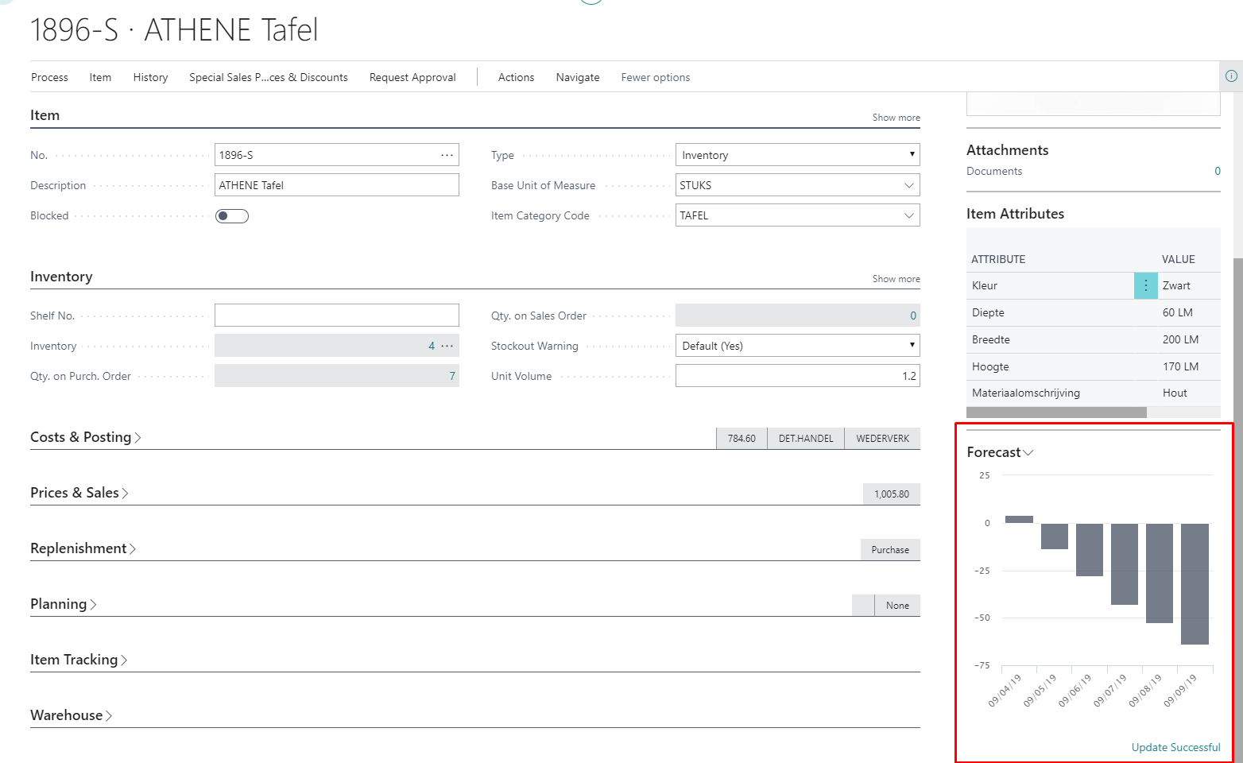Click the VALUE column header
Viewport: 1243px width, 763px height.
(1179, 259)
